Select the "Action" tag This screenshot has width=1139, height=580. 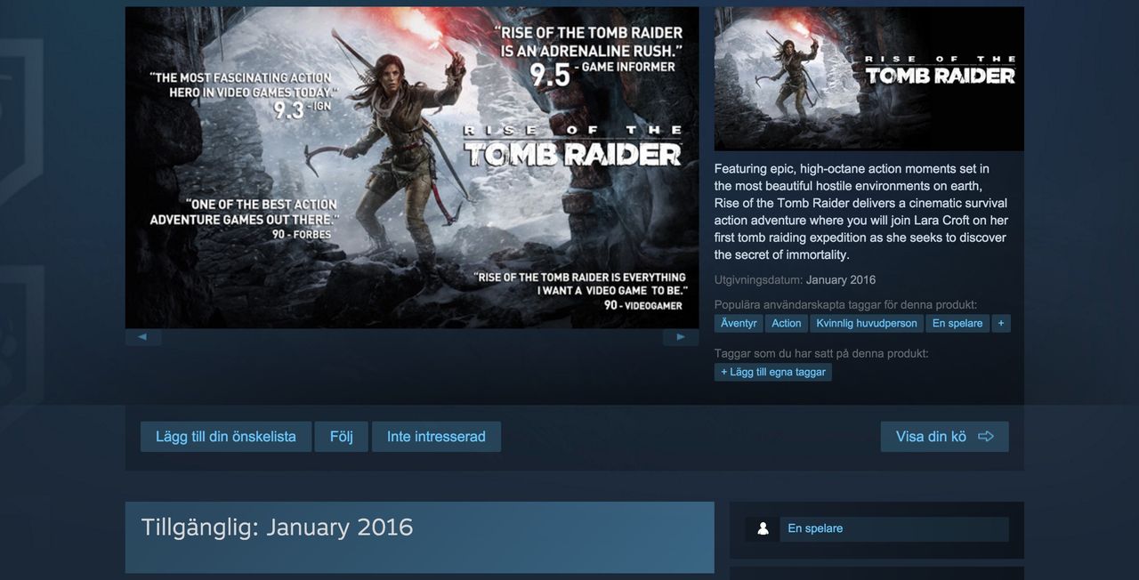tap(786, 323)
